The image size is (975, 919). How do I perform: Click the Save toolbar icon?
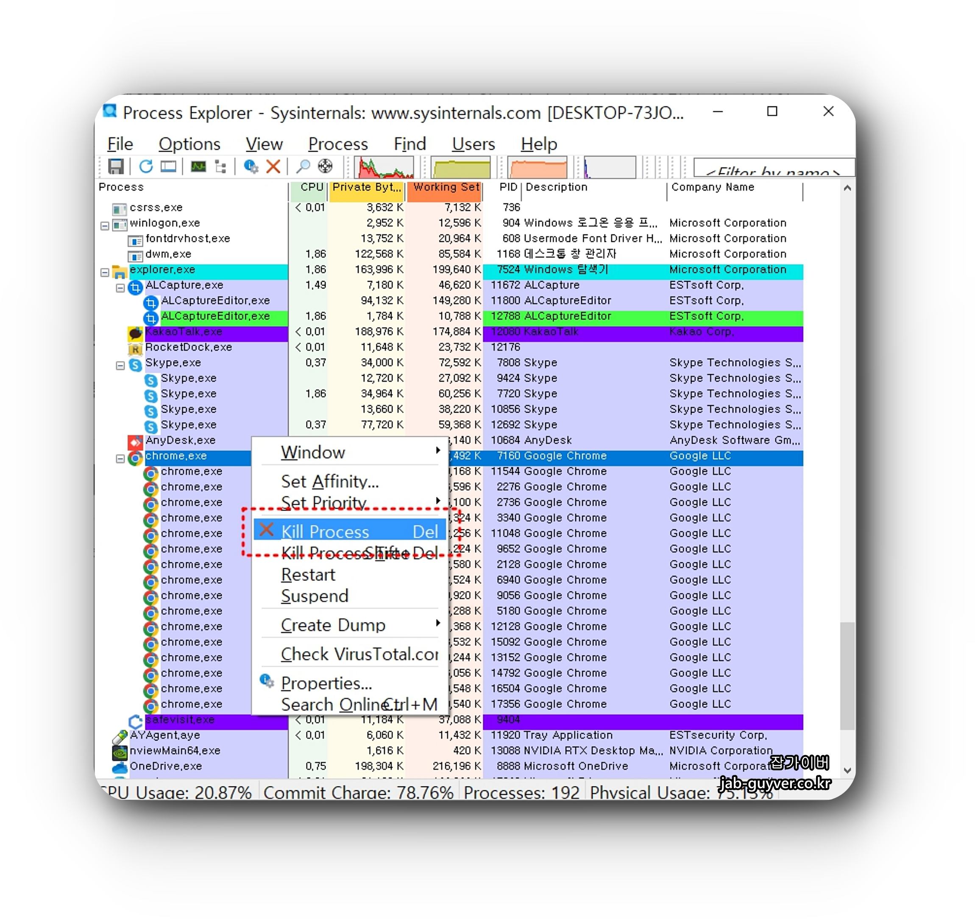point(116,167)
